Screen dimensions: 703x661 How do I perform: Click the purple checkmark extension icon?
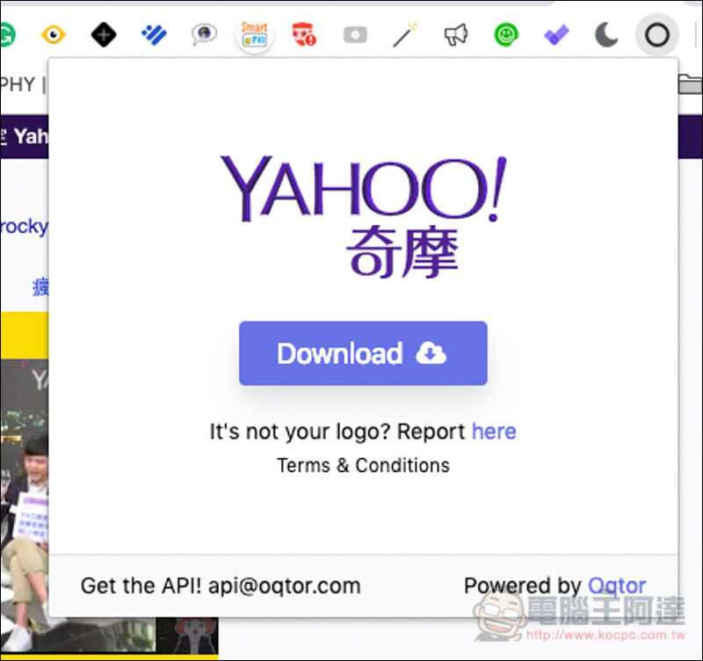[556, 35]
